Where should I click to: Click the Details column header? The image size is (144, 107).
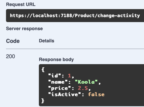click(46, 41)
